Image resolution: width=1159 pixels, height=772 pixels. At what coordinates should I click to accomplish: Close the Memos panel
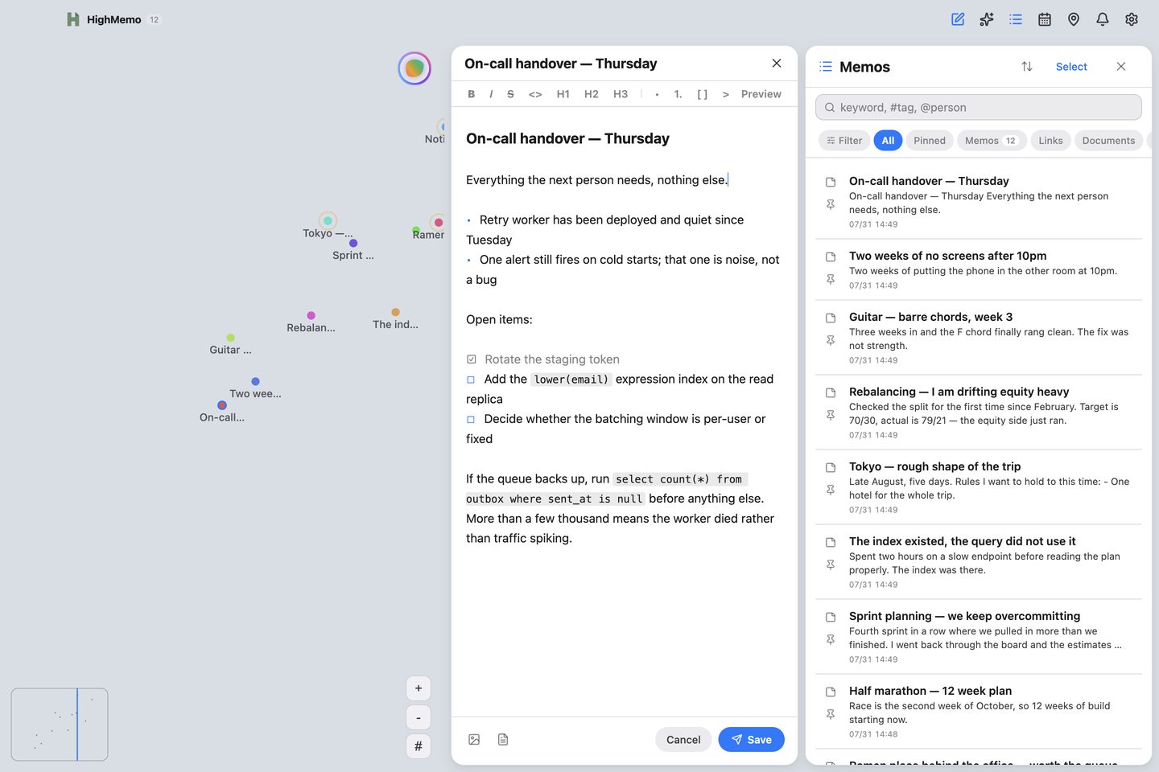1121,67
